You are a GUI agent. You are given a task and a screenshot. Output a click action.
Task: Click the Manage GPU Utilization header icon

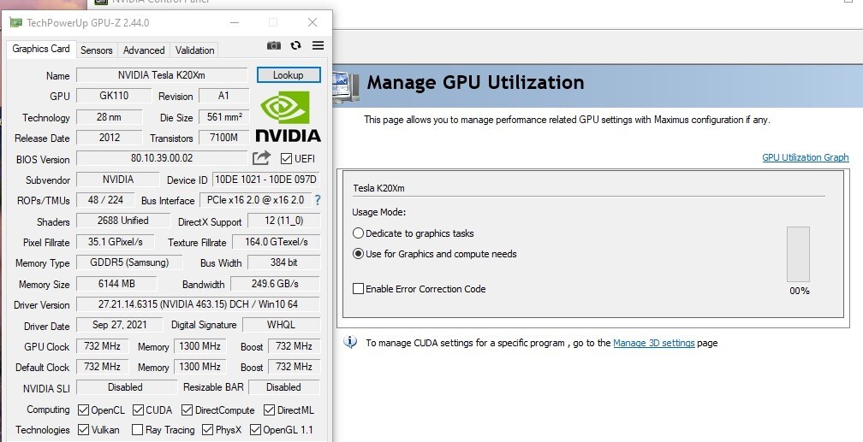click(347, 86)
